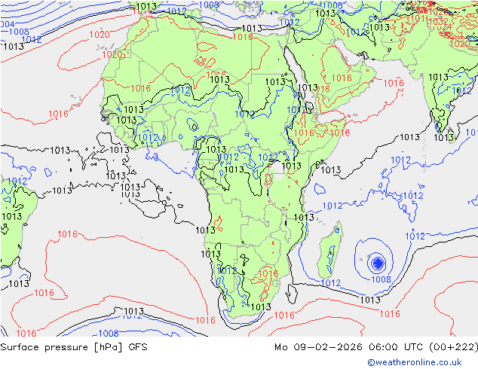Click the 1008 label beneath the cyclone near Madagascar

(381, 279)
